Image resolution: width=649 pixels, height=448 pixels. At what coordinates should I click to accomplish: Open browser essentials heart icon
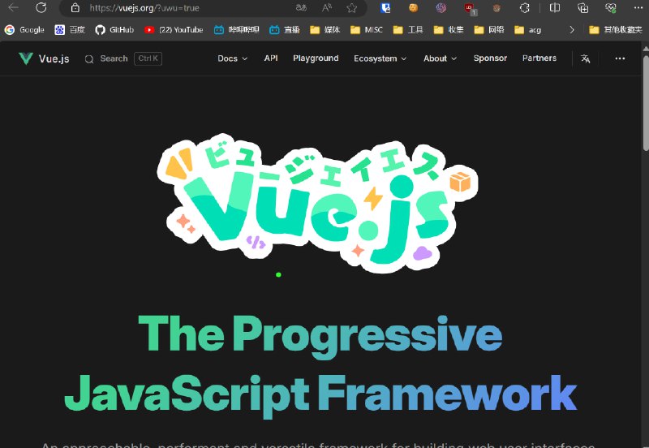(611, 7)
